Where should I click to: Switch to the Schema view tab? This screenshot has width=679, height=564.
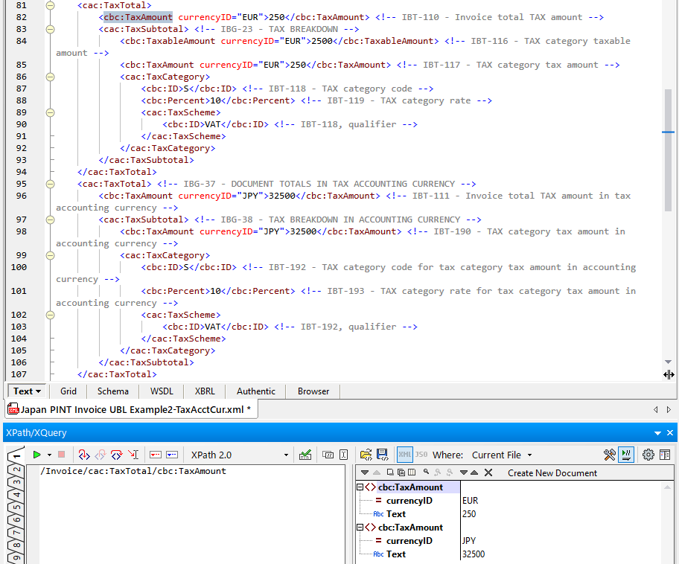tap(113, 391)
